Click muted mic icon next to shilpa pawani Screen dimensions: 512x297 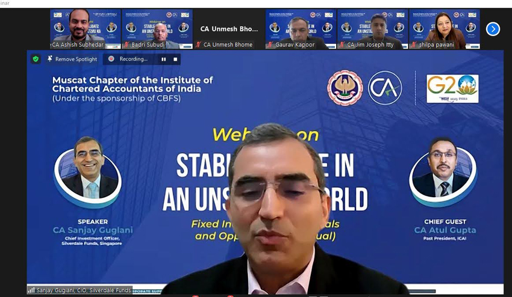tap(414, 44)
